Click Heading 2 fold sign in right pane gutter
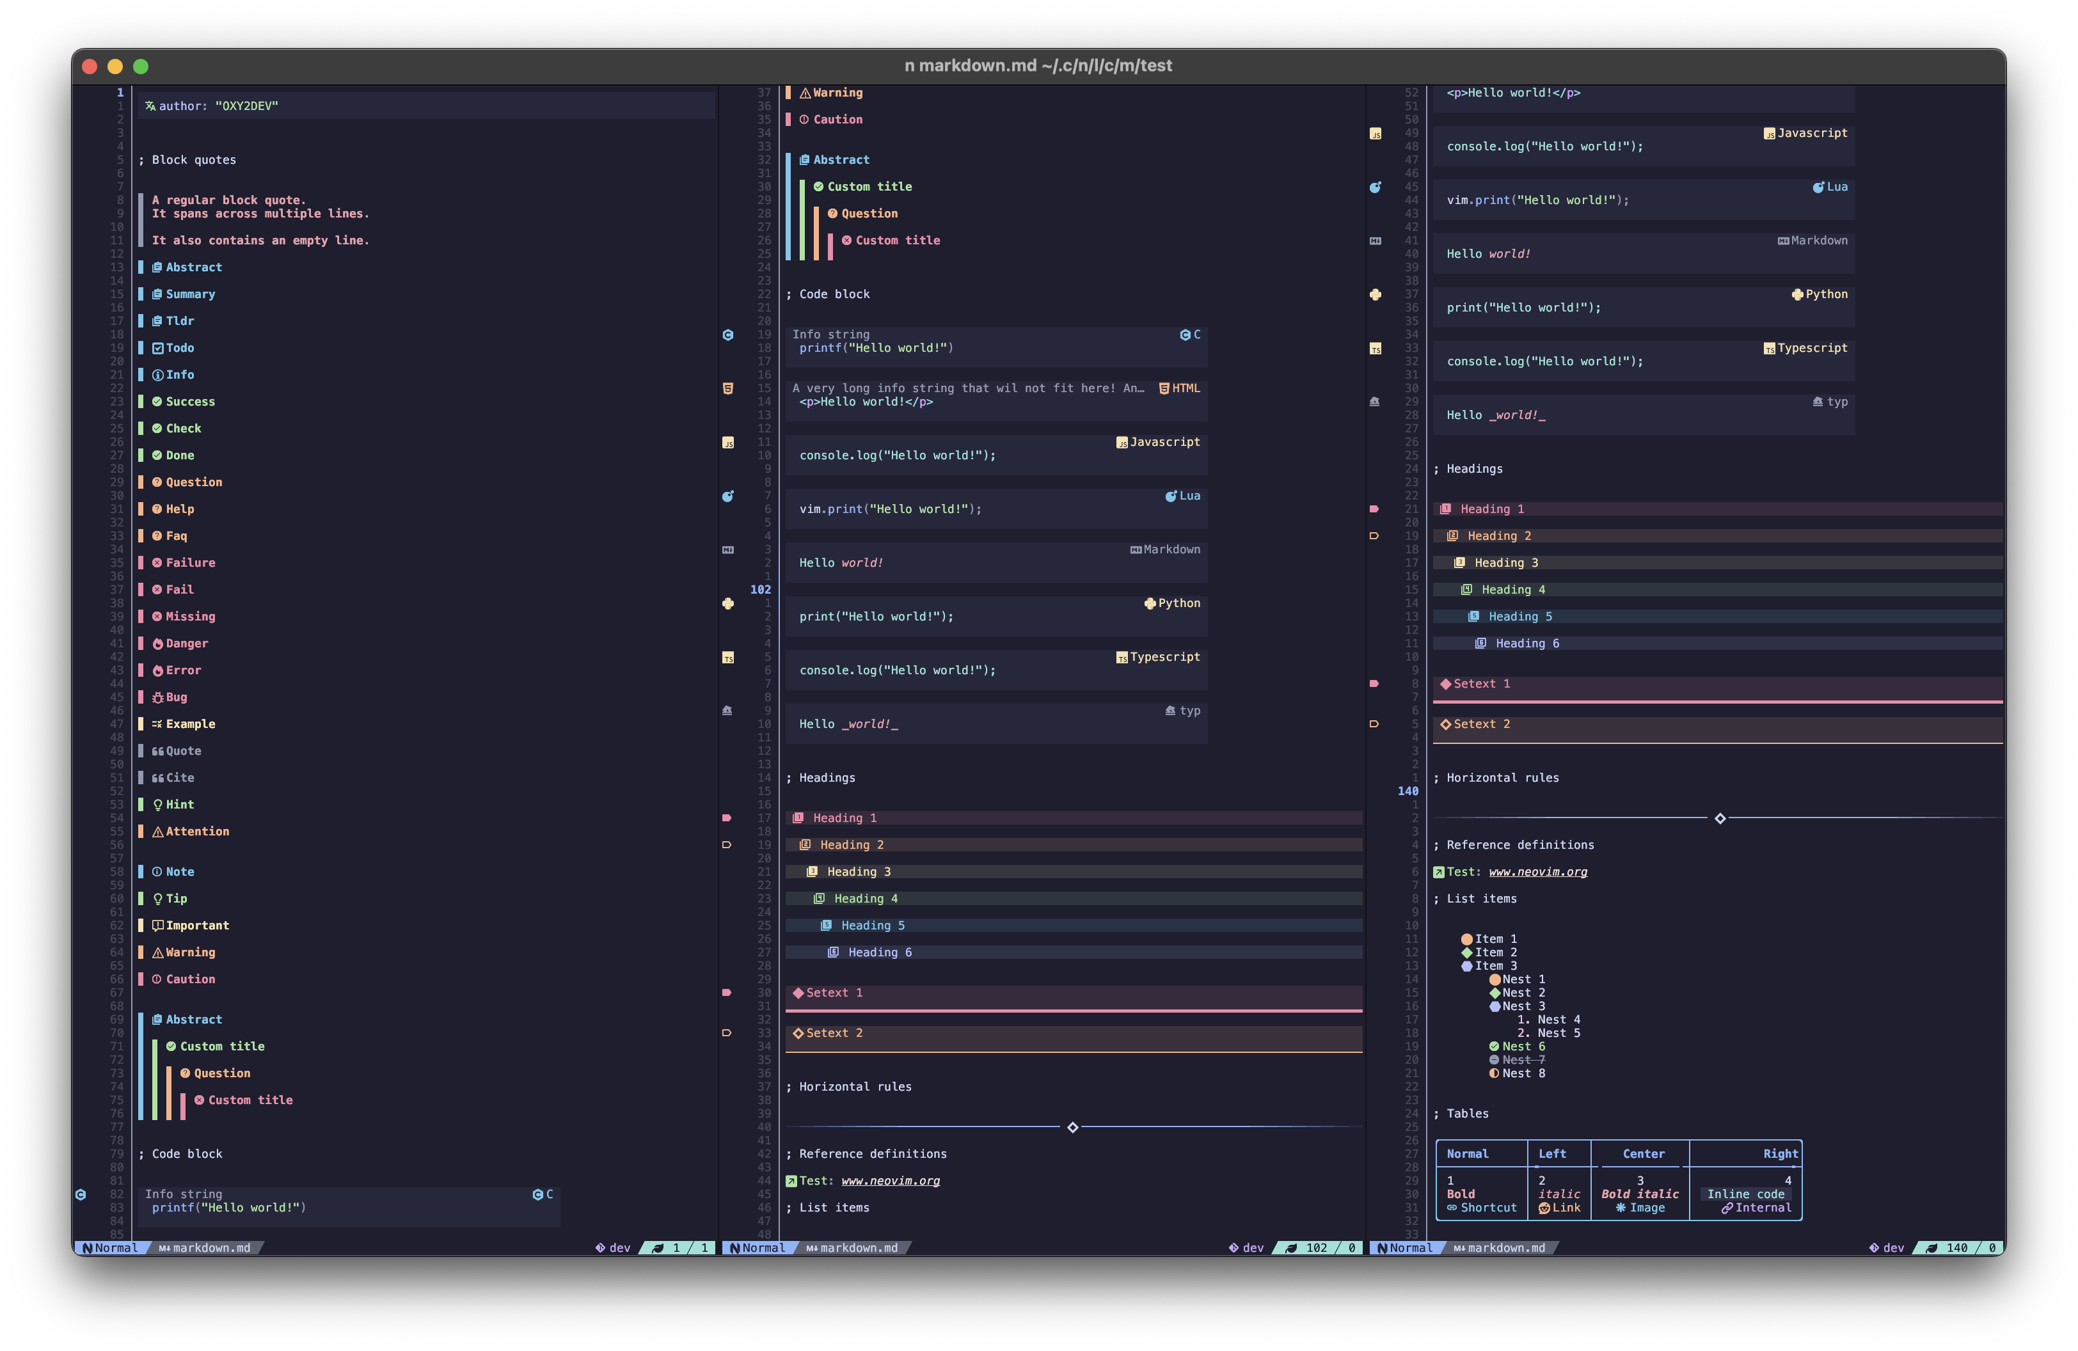This screenshot has width=2078, height=1351. (x=1374, y=536)
